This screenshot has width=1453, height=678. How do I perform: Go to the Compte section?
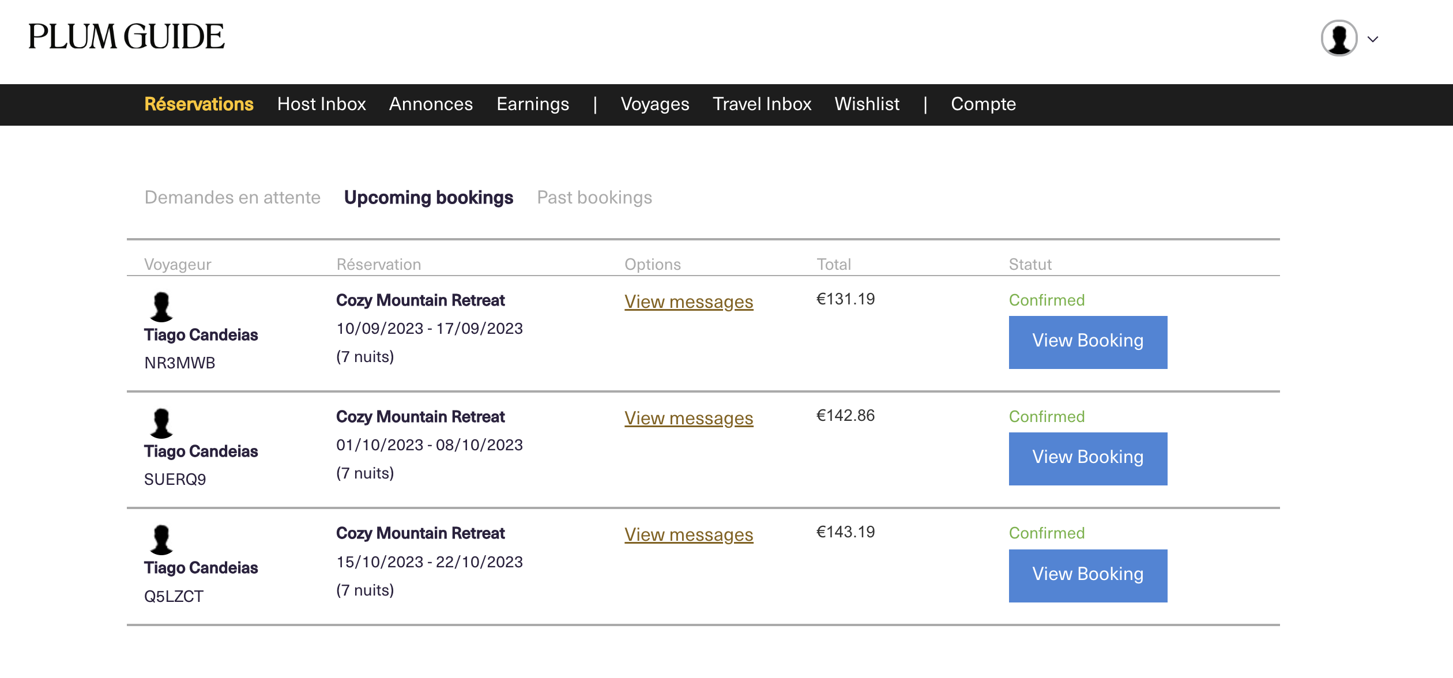coord(983,104)
